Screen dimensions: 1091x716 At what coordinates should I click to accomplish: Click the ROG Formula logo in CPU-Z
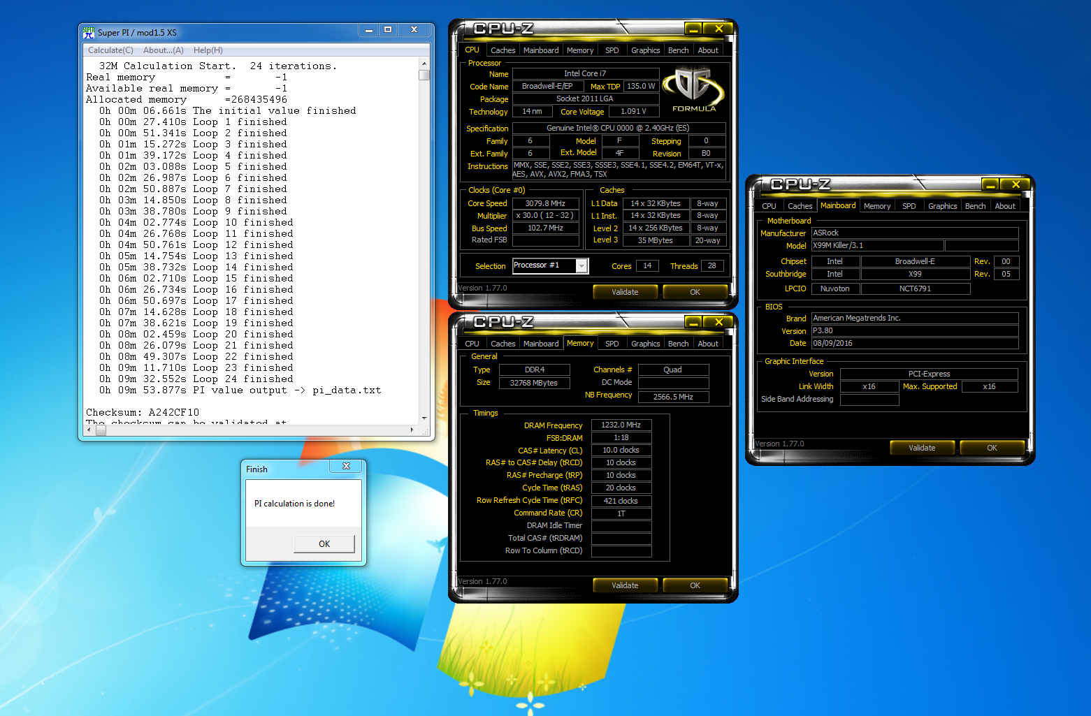(693, 89)
